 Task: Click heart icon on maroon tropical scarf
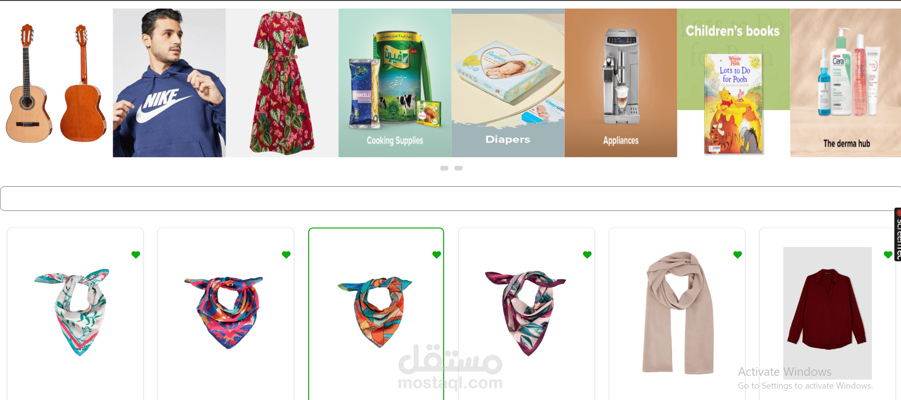pyautogui.click(x=587, y=255)
